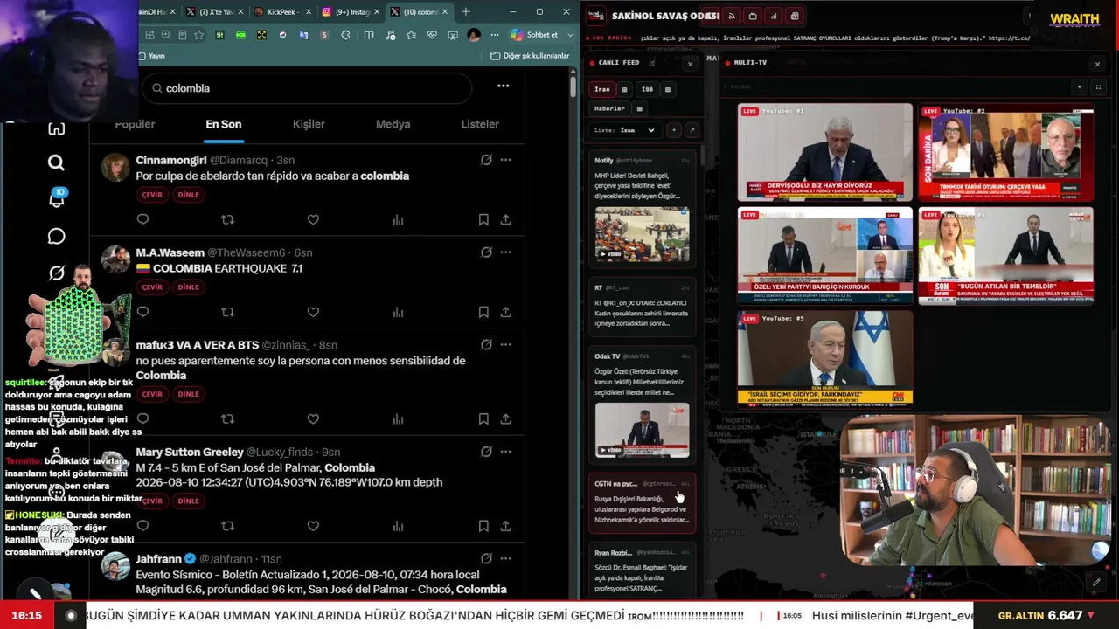
Task: View analytics of the Mary Sutton Greeley tweet
Action: tap(398, 526)
